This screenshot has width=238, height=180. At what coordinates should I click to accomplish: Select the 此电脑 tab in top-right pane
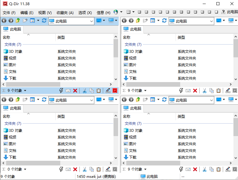pos(132,29)
